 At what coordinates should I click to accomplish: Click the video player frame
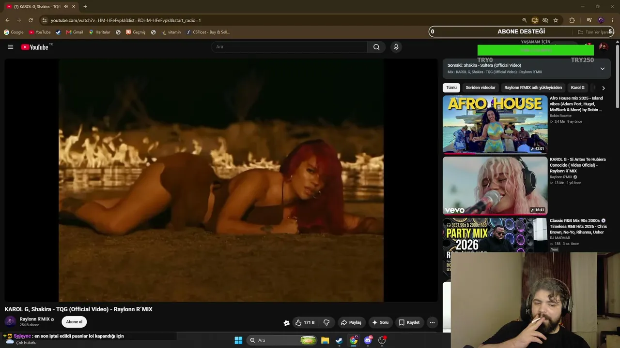click(x=221, y=180)
